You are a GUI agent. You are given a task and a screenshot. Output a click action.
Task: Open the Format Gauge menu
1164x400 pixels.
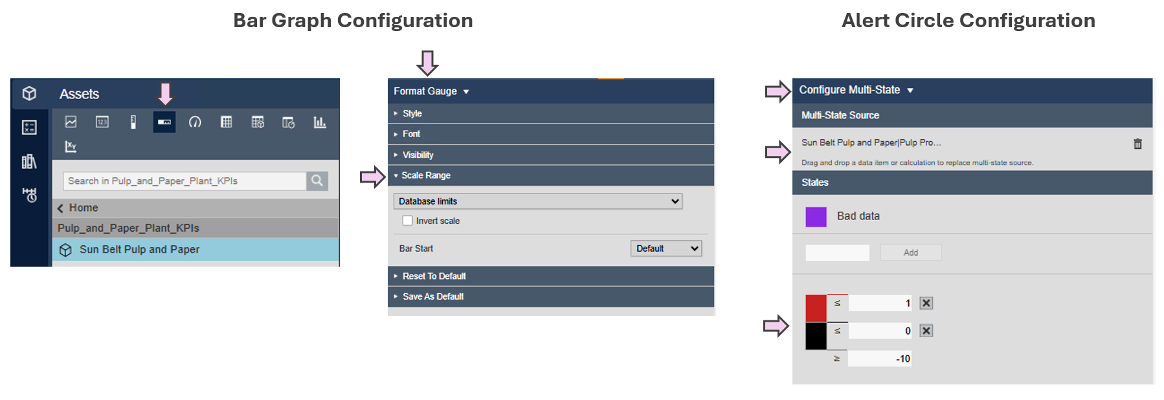coord(431,91)
